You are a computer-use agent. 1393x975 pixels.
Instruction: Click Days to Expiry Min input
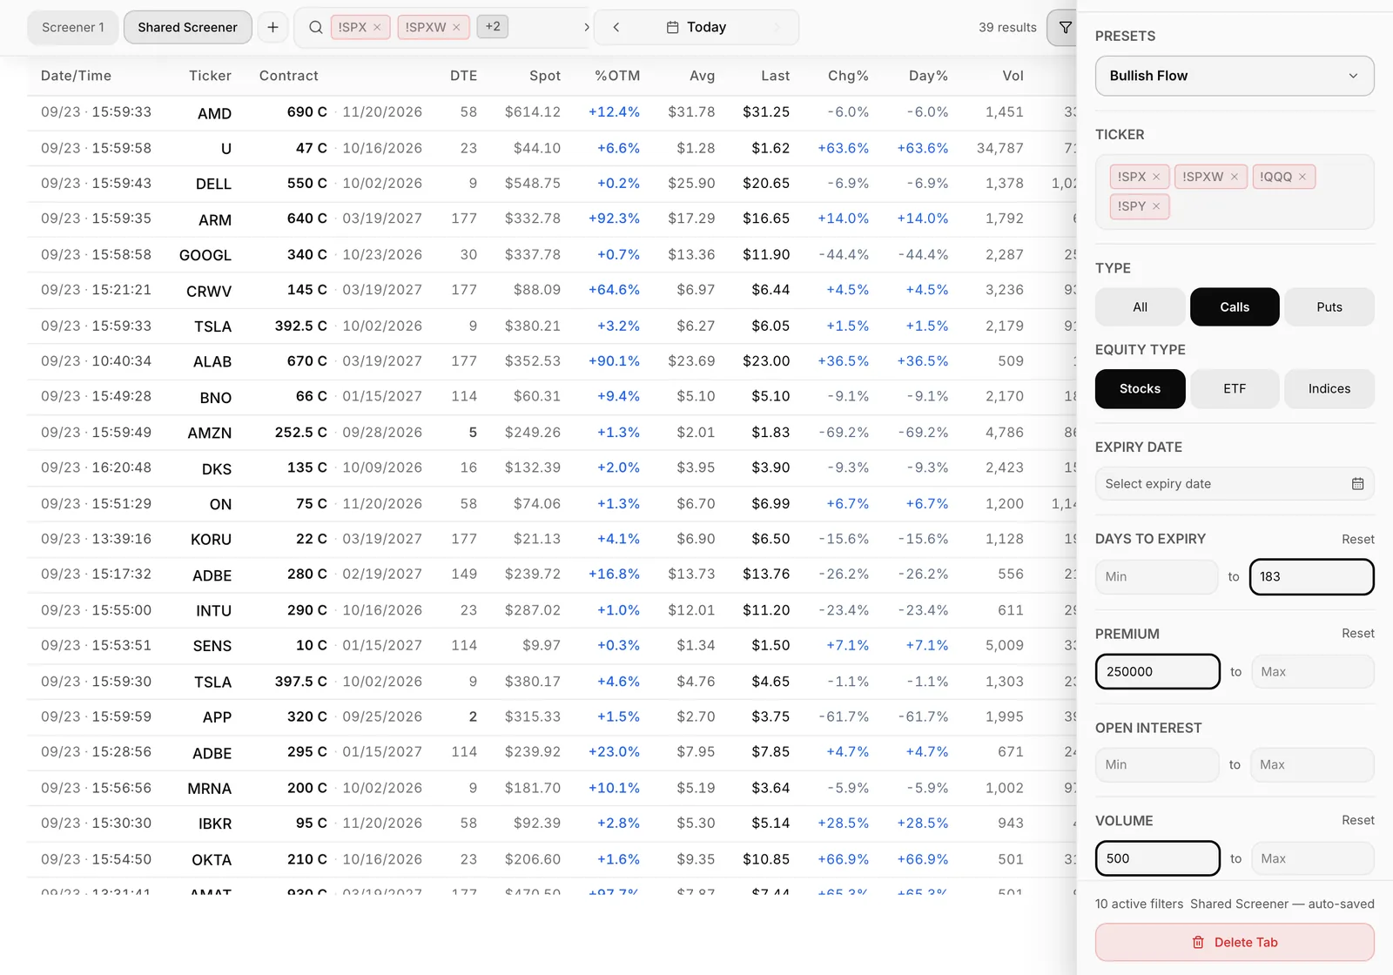pos(1156,577)
